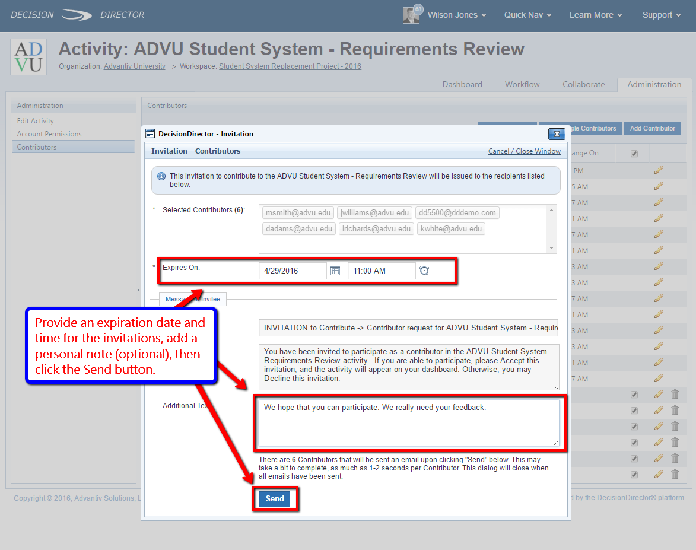Open Edit Activity in the sidebar
Viewport: 696px width, 550px height.
36,121
